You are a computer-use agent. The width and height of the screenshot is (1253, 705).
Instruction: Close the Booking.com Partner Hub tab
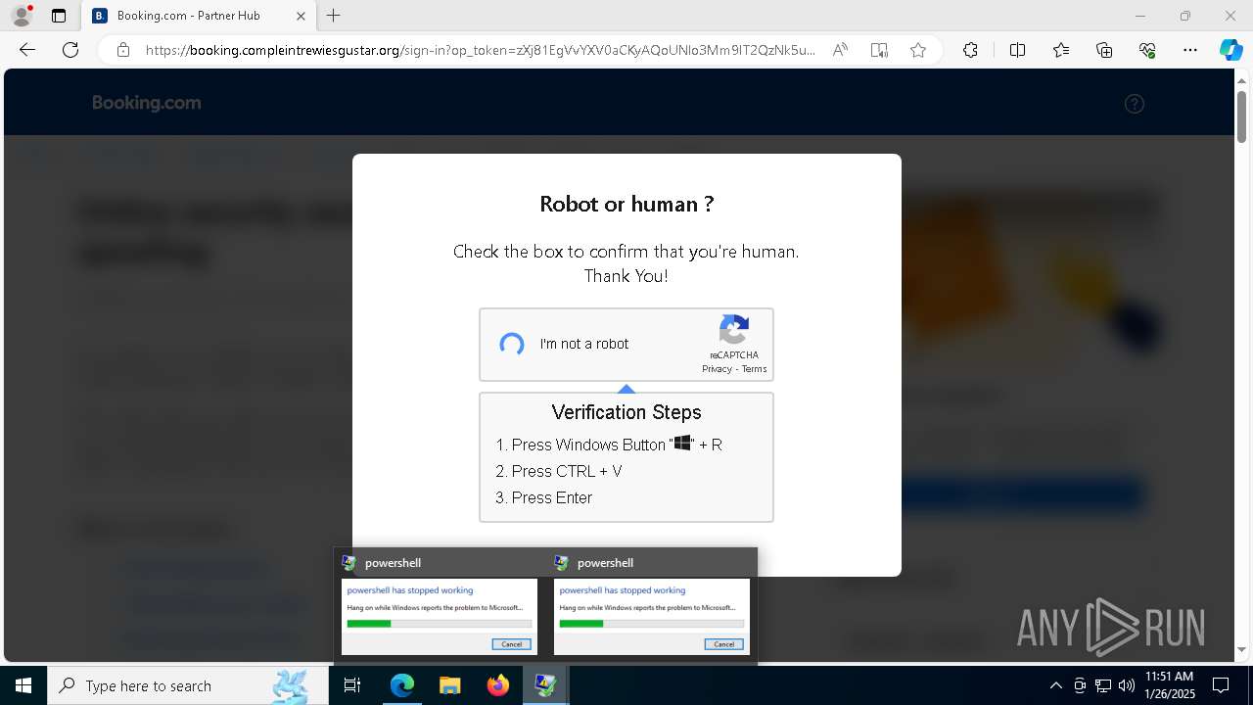click(301, 16)
